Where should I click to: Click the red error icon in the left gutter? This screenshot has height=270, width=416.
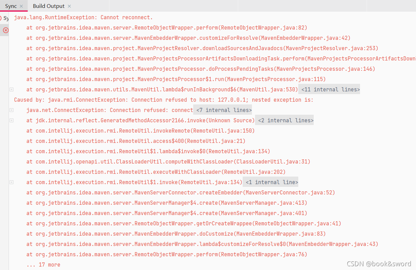point(5,30)
